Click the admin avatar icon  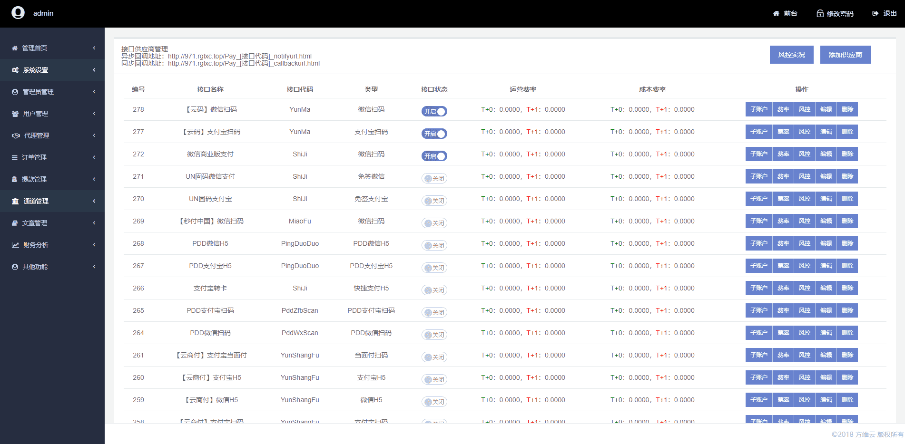click(x=18, y=13)
